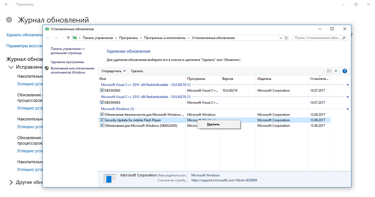Sort by the Установлено column header
The width and height of the screenshot is (375, 197).
click(x=319, y=79)
